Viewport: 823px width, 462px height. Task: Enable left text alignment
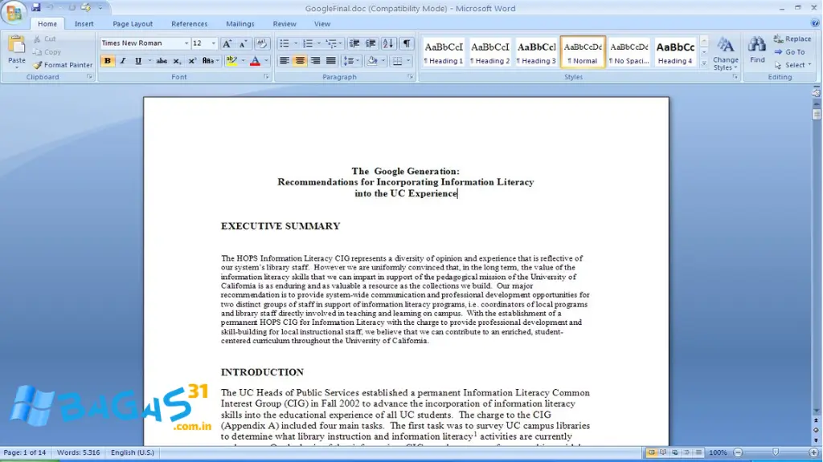(284, 61)
